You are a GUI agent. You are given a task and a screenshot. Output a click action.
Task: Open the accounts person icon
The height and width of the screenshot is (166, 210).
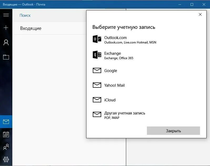click(6, 43)
